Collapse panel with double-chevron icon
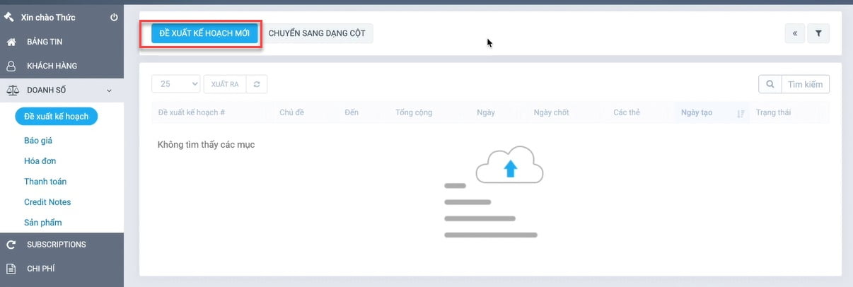 point(794,33)
